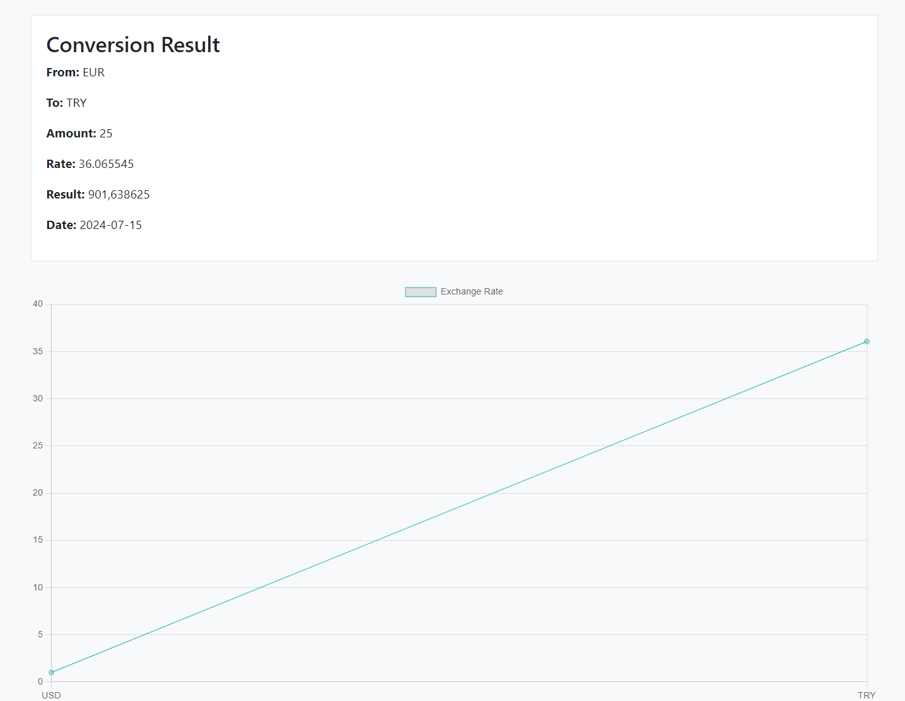Select the Rate value 36.065545
The image size is (905, 701).
click(x=106, y=163)
